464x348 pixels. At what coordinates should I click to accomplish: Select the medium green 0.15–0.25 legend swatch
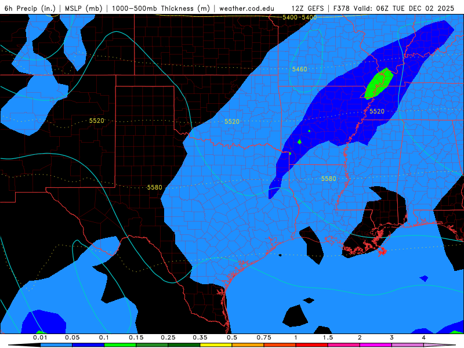coord(152,345)
